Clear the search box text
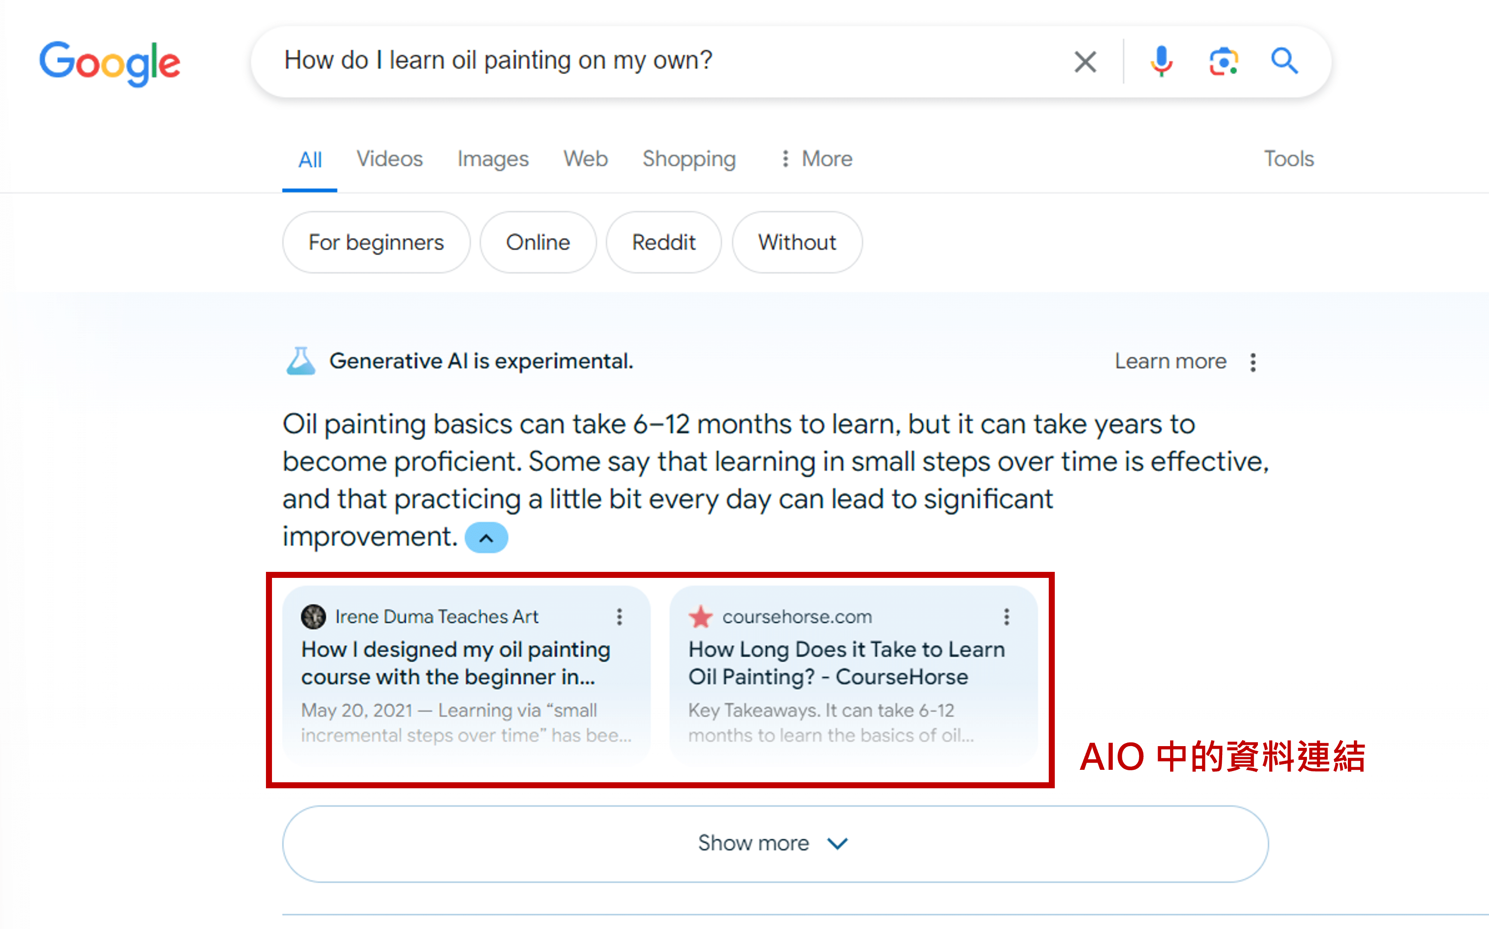The image size is (1489, 929). pos(1084,62)
